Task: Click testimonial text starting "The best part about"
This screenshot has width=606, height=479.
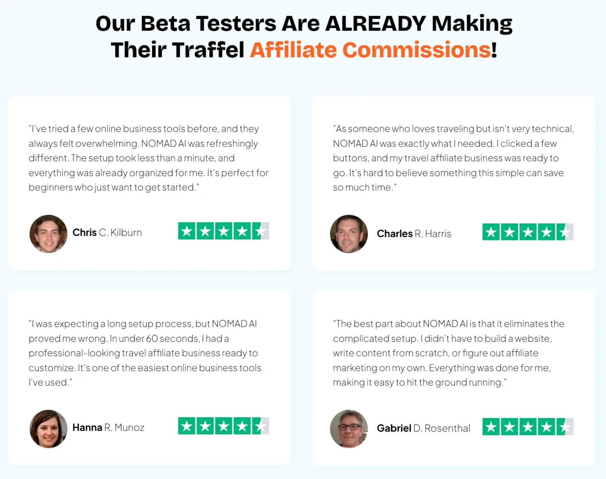Action: click(x=449, y=353)
